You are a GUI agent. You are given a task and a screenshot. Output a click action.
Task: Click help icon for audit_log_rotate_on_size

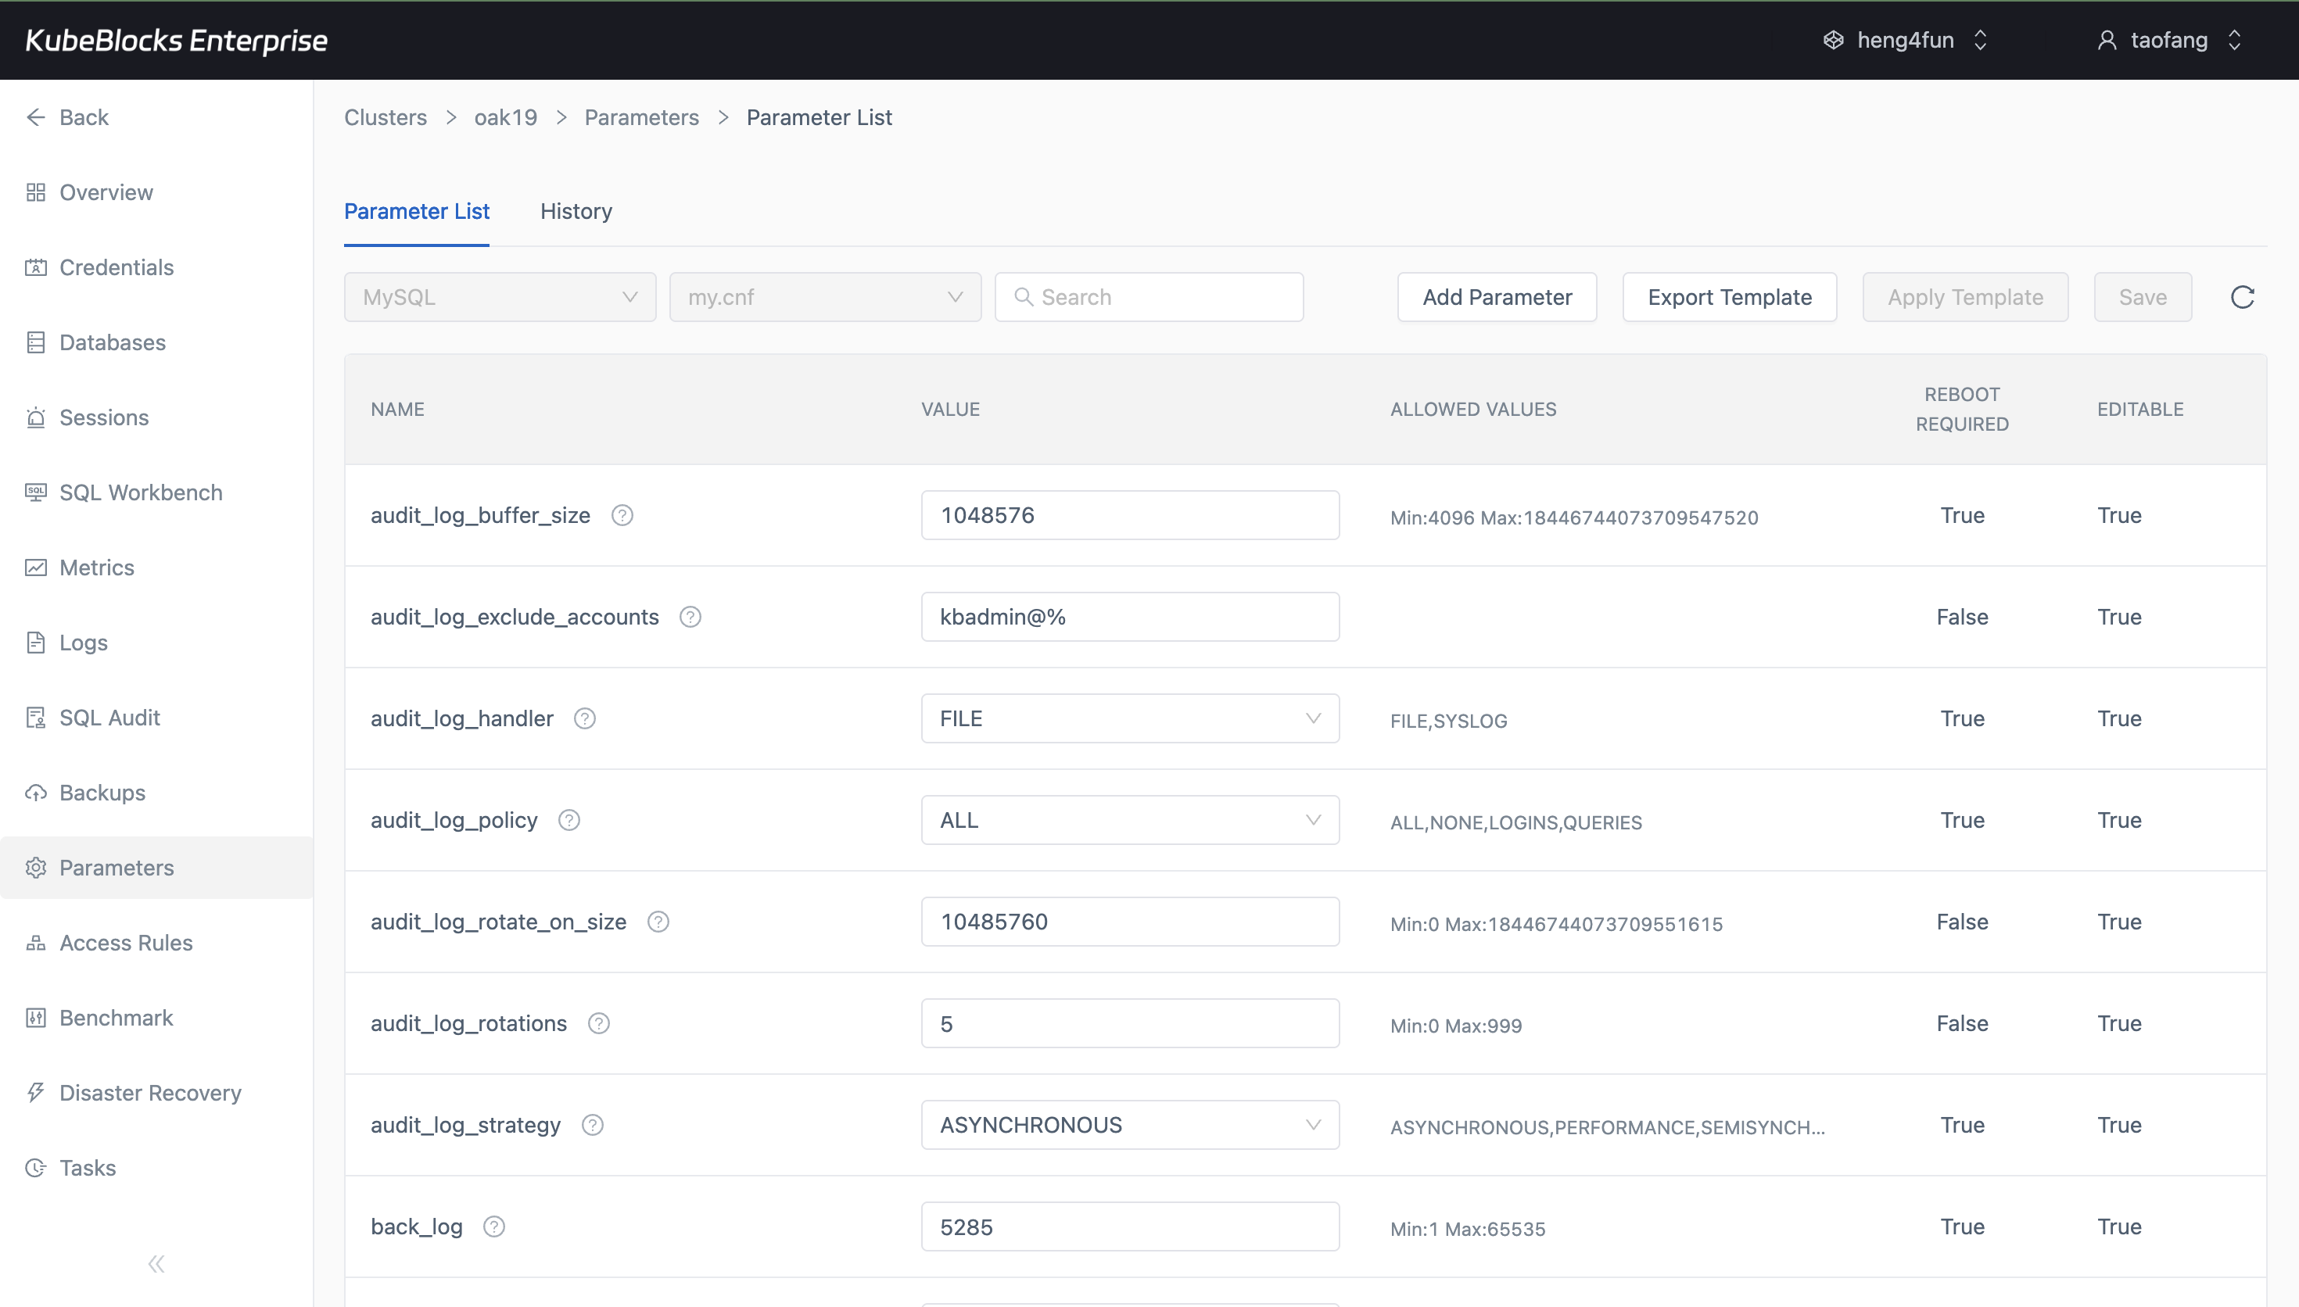tap(658, 922)
